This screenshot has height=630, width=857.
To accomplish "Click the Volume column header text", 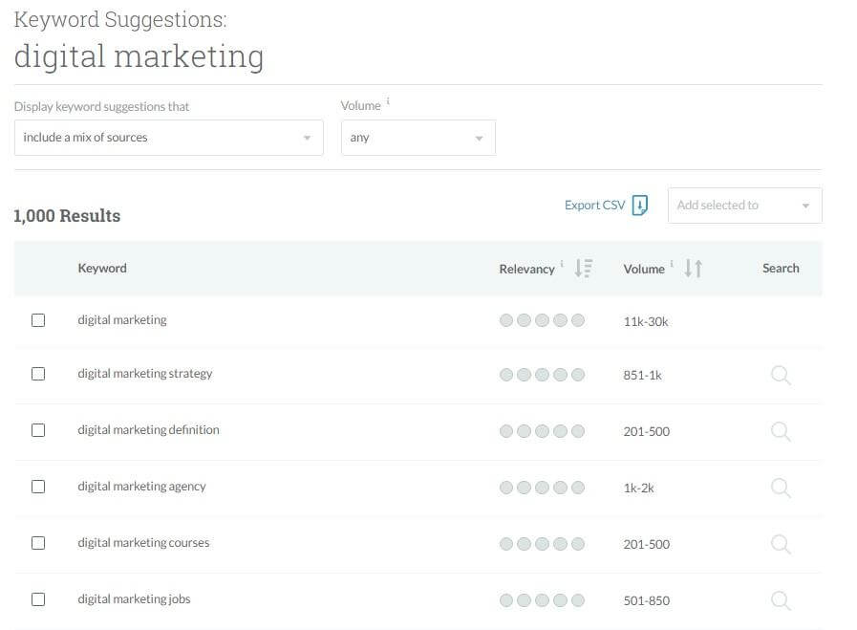I will [644, 269].
